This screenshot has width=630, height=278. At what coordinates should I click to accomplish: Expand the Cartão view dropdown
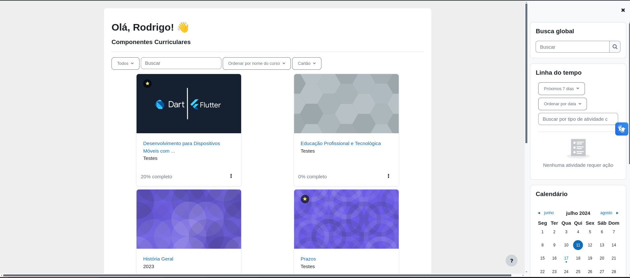pos(307,63)
